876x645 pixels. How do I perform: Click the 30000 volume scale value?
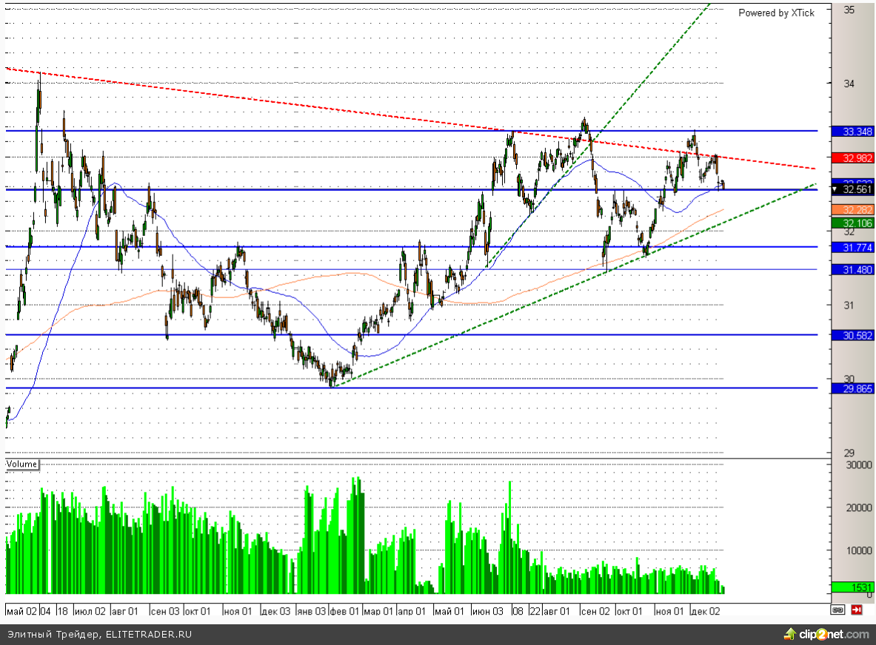pos(859,465)
